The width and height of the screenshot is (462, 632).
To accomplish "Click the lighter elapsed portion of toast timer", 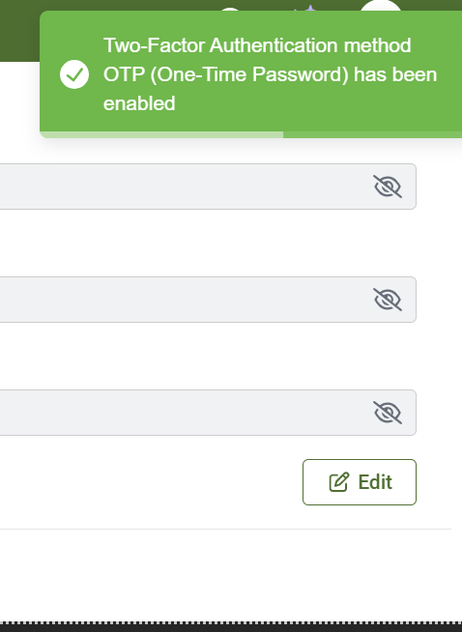I will click(x=161, y=134).
